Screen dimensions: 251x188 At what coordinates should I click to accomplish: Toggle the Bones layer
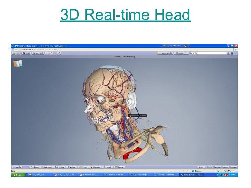[x=35, y=167]
